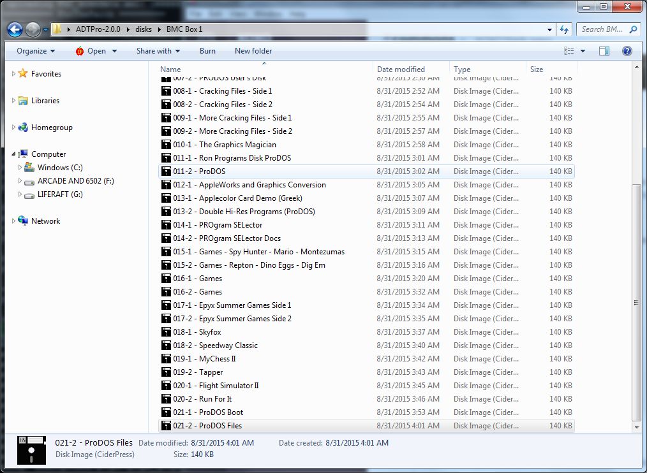This screenshot has width=647, height=473.
Task: Select the 014-1 PROgram SELector disk icon
Action: (x=166, y=225)
